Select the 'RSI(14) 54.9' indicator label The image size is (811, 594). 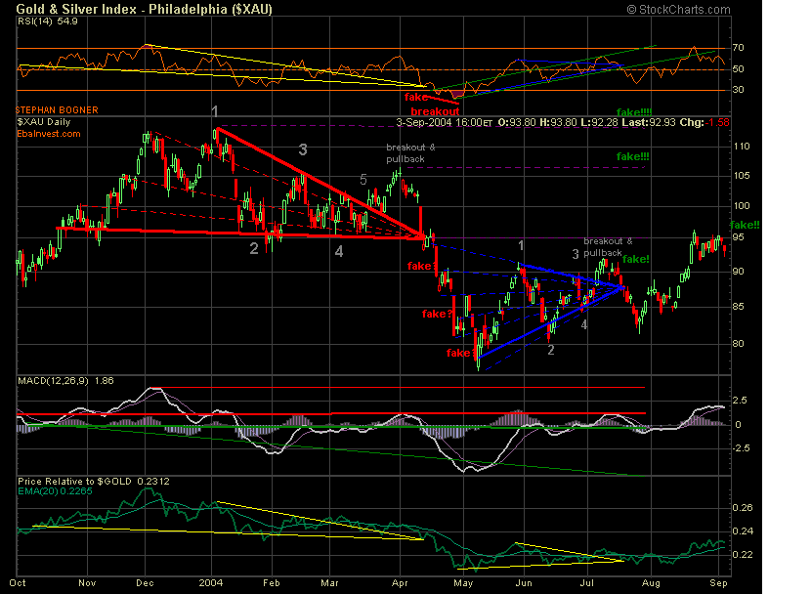click(x=48, y=21)
